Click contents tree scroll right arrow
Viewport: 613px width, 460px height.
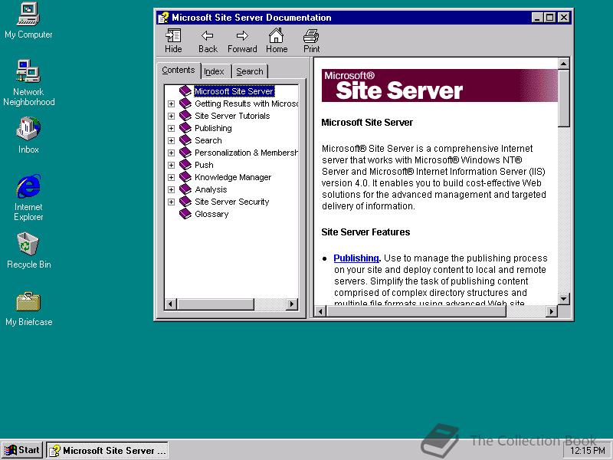[292, 304]
